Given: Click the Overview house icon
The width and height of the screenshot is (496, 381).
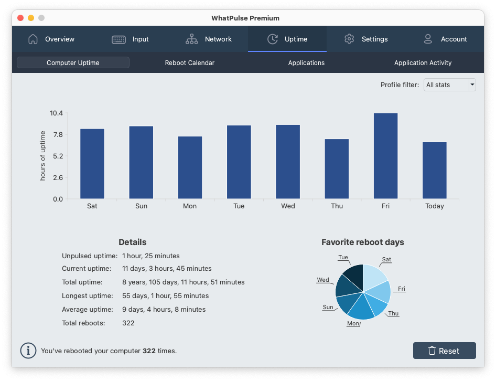Looking at the screenshot, I should click(x=33, y=39).
